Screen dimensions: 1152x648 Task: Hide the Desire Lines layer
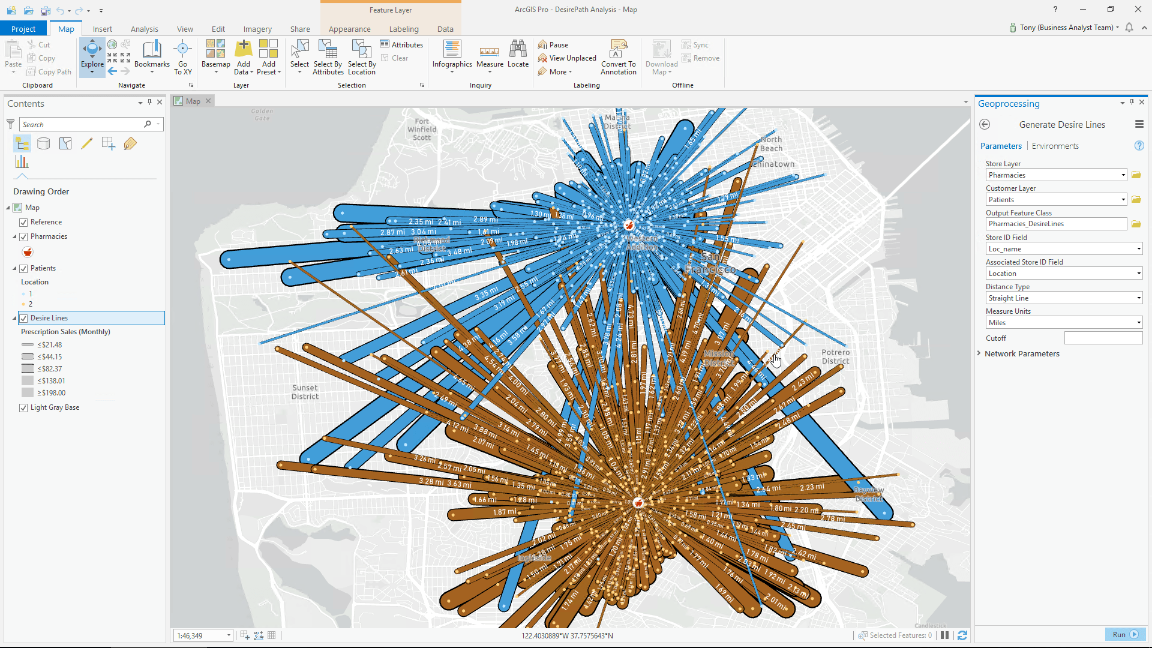(25, 318)
